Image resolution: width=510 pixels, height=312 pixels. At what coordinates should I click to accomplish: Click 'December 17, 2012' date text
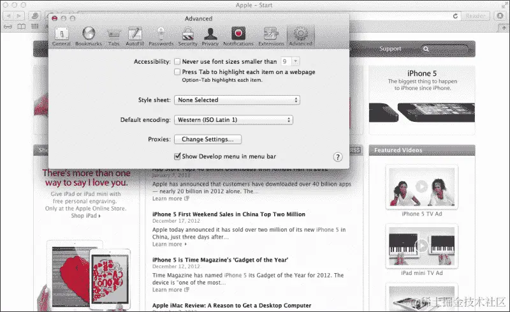coord(176,221)
